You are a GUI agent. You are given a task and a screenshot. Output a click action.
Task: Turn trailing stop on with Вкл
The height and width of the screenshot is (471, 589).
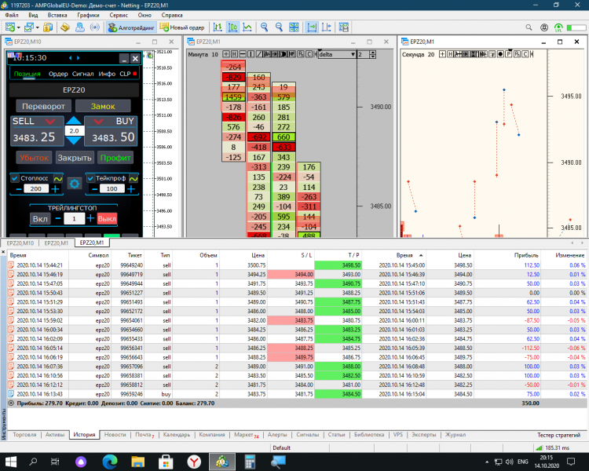click(x=40, y=218)
